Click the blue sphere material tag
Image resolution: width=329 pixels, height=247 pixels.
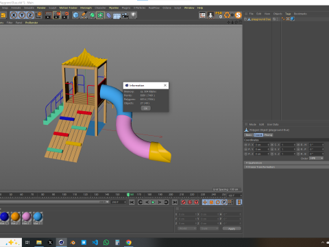[x=293, y=19]
